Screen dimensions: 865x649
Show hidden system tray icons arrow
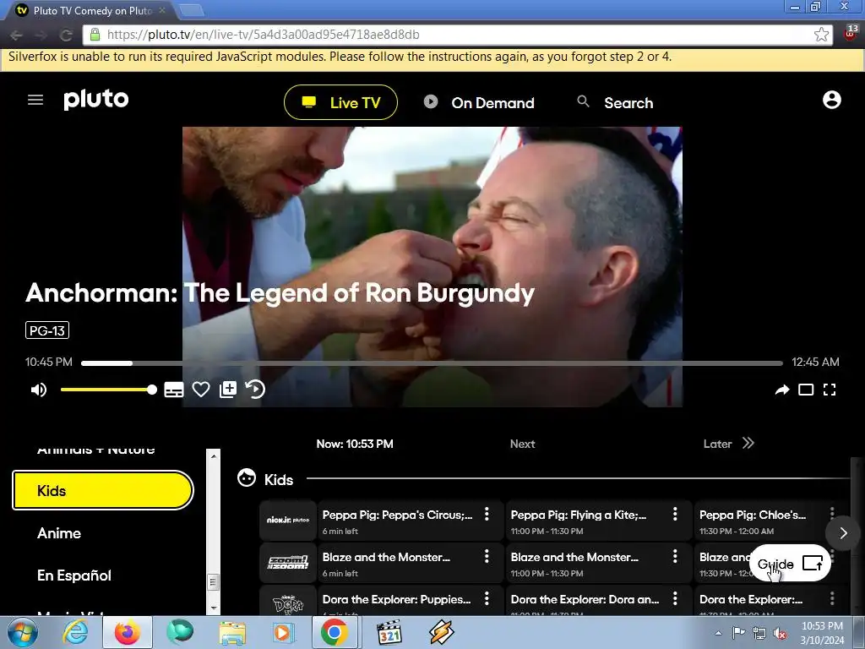tap(718, 634)
